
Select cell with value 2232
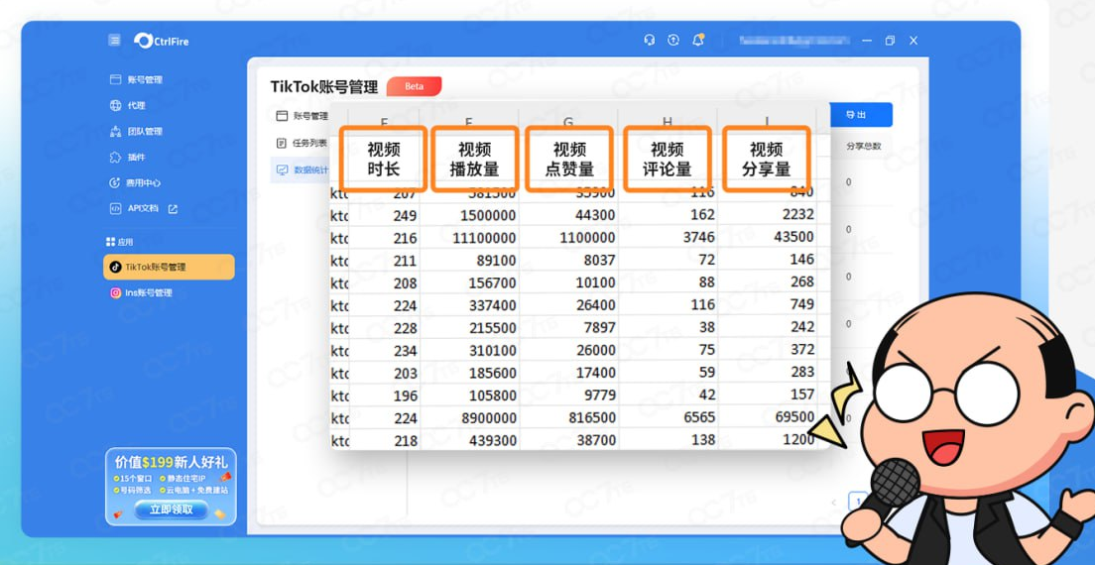767,214
